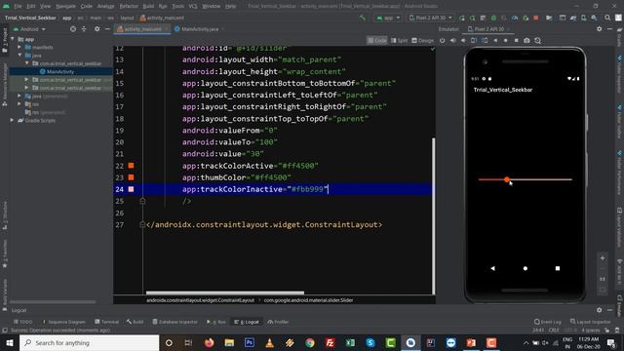Build project with the green hammer icon
Viewport: 624px width, 351px height.
[x=362, y=18]
